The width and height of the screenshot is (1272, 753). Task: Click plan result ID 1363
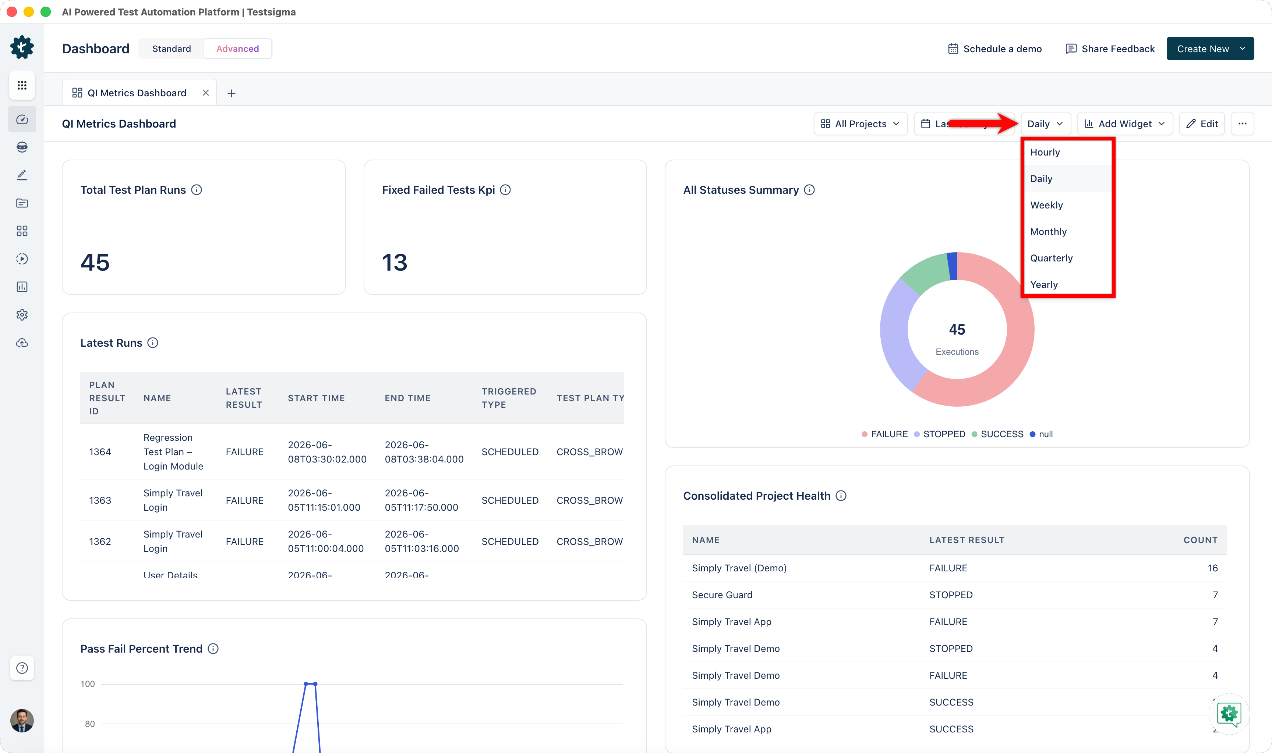[100, 500]
